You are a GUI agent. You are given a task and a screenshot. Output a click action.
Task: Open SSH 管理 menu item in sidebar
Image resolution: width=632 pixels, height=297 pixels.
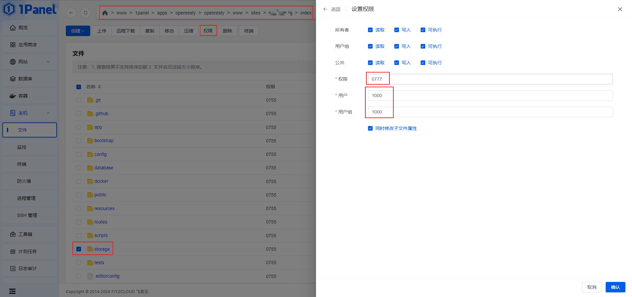tap(30, 215)
